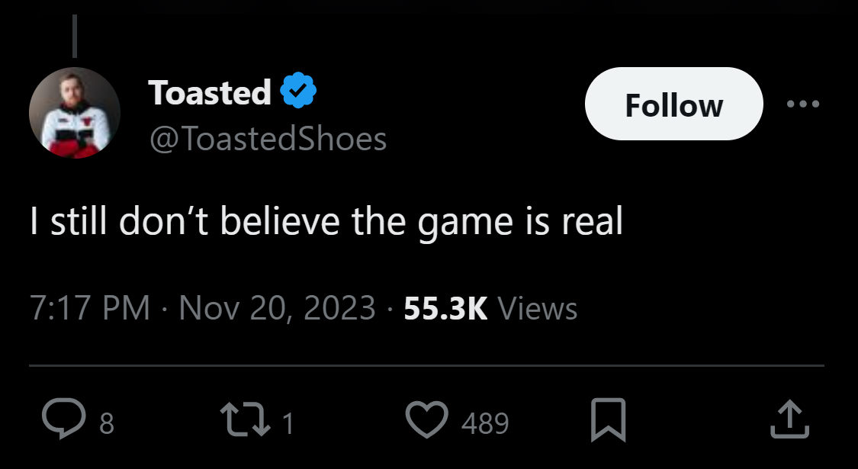Select the tweet text to open the post
Viewport: 858px width, 469px height.
(x=328, y=222)
